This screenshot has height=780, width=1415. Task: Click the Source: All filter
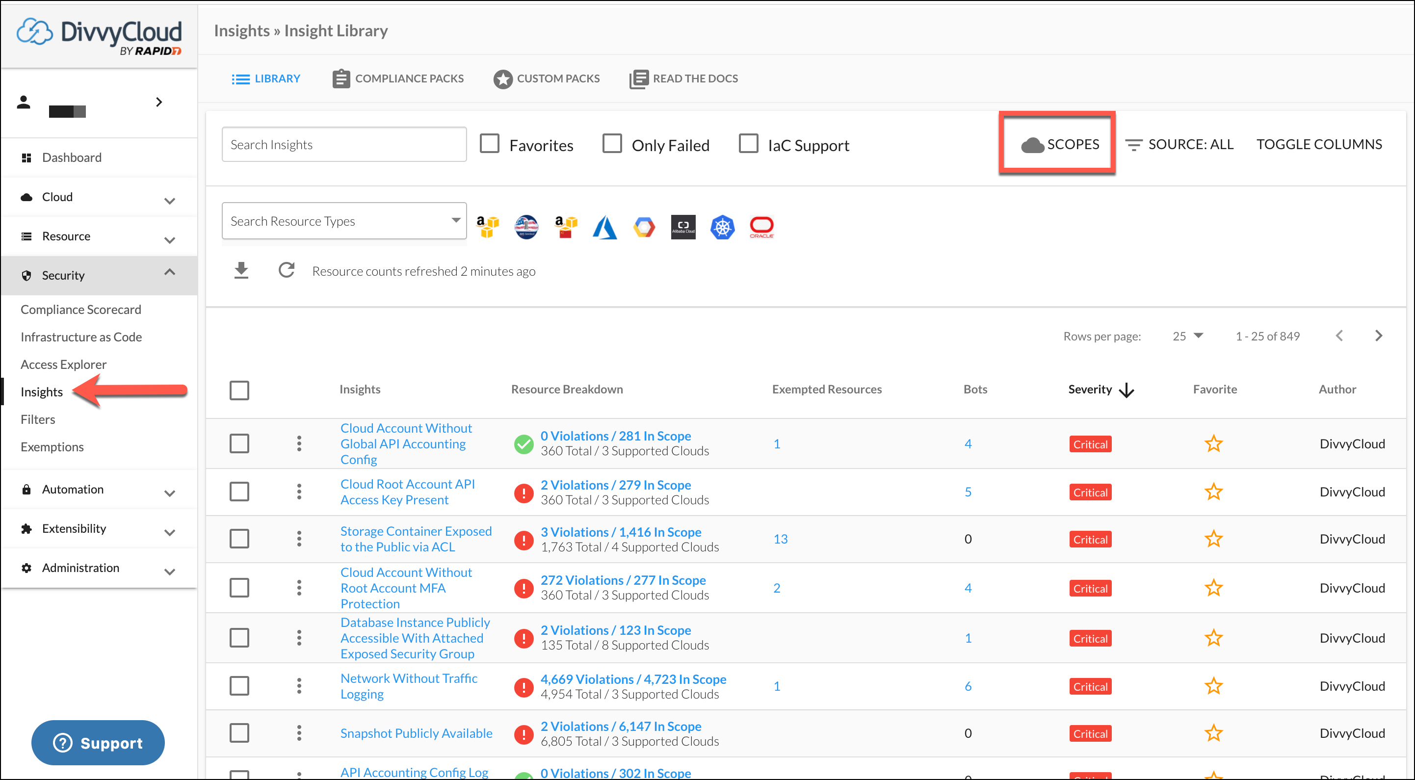(x=1179, y=144)
